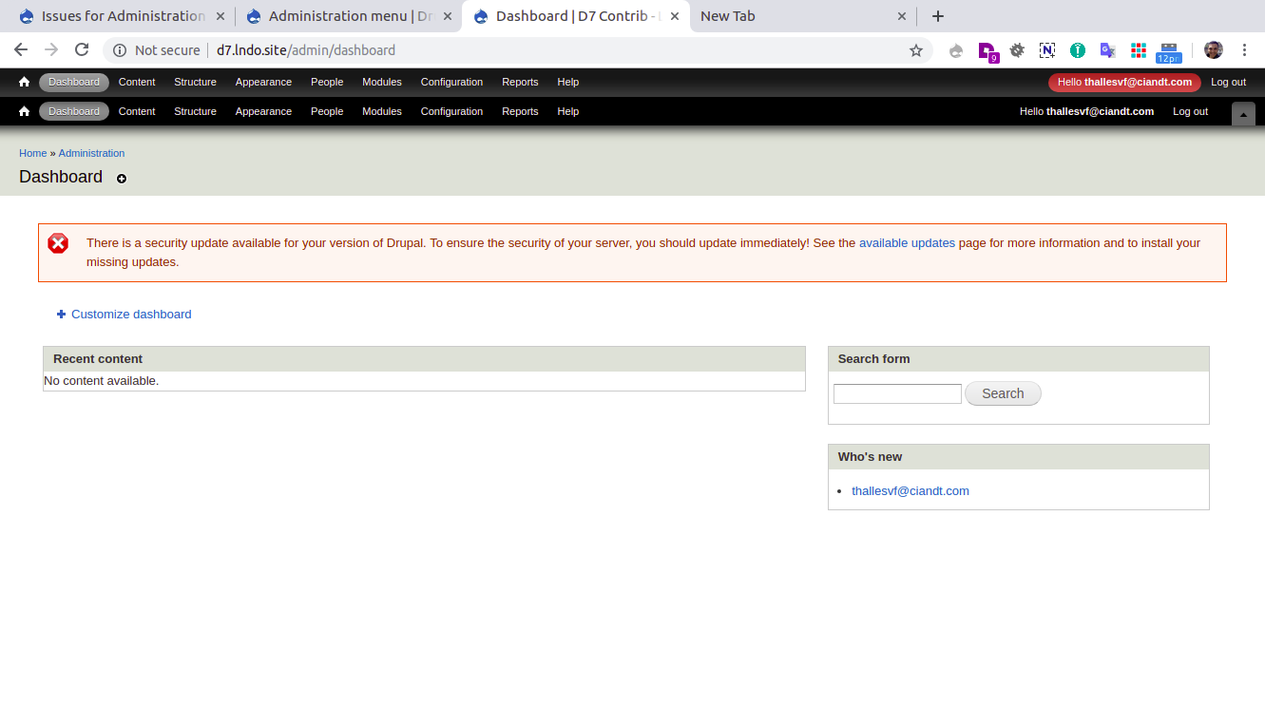1265x707 pixels.
Task: Open the purple extension with badge 9
Action: [987, 51]
